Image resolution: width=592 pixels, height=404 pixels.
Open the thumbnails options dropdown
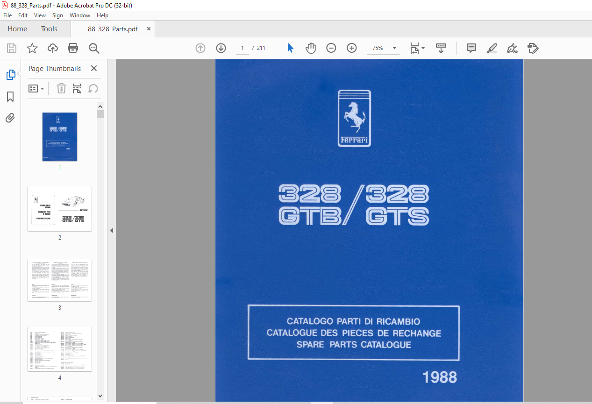pos(36,88)
